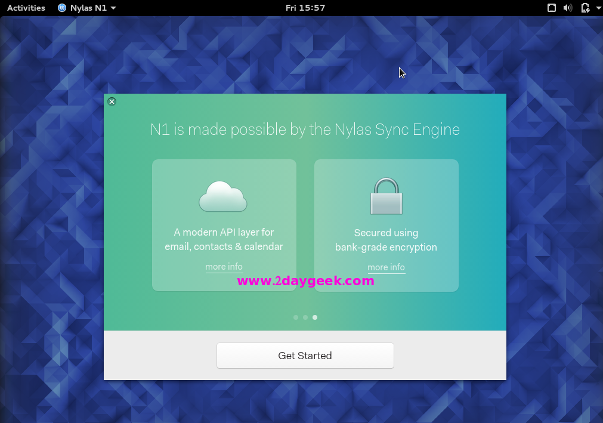
Task: Click the Get Started button
Action: pos(305,356)
